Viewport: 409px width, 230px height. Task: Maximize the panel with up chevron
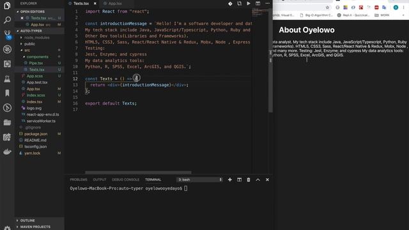[x=258, y=180]
